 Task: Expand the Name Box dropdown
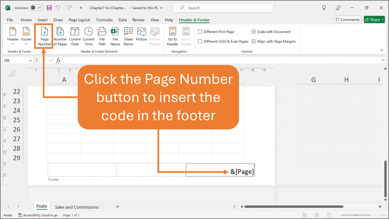pyautogui.click(x=30, y=60)
